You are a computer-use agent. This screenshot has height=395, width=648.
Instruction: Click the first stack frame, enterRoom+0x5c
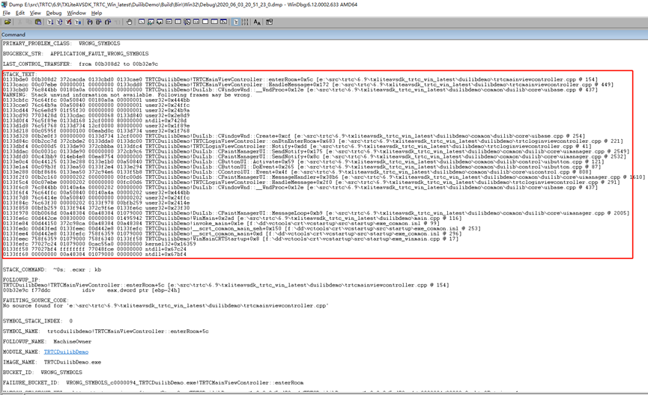click(x=300, y=79)
